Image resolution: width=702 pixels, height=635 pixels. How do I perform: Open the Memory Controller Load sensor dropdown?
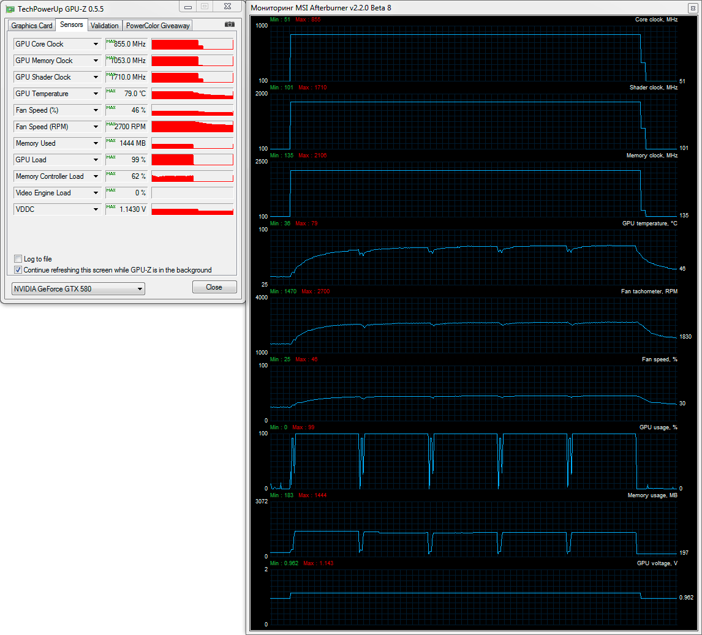point(96,176)
